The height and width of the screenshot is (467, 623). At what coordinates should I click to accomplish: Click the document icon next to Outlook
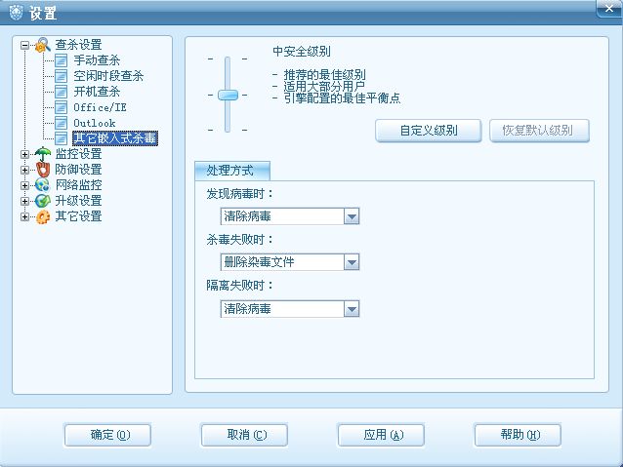(x=61, y=123)
